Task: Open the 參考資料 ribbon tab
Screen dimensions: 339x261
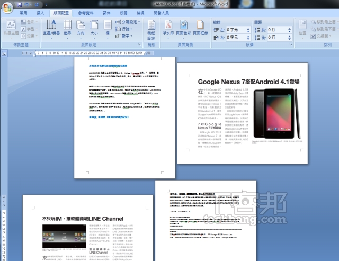Action: pos(86,13)
